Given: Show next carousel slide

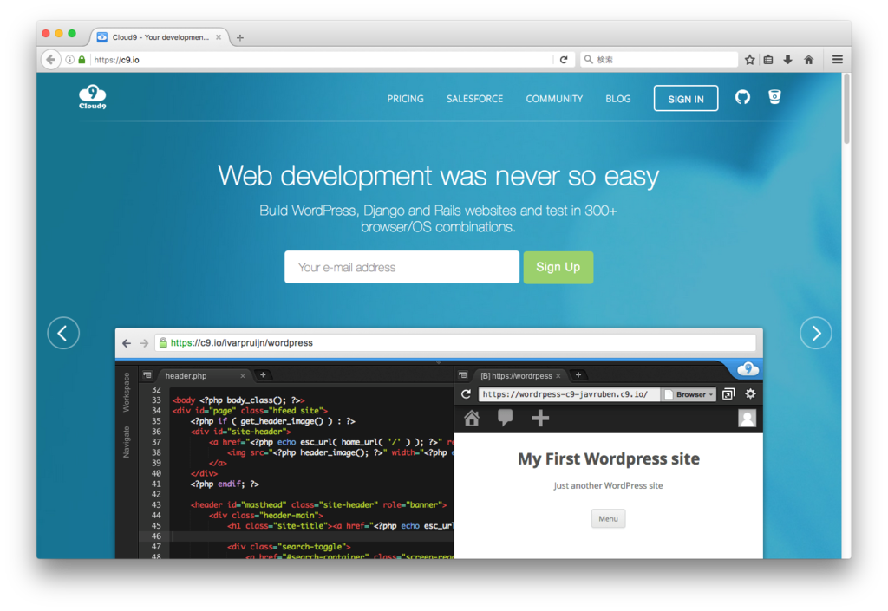Looking at the screenshot, I should pyautogui.click(x=816, y=333).
